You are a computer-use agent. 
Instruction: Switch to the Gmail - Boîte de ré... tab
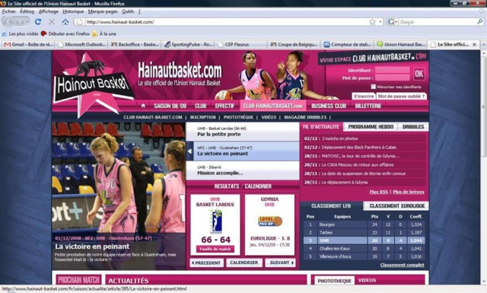pyautogui.click(x=29, y=45)
